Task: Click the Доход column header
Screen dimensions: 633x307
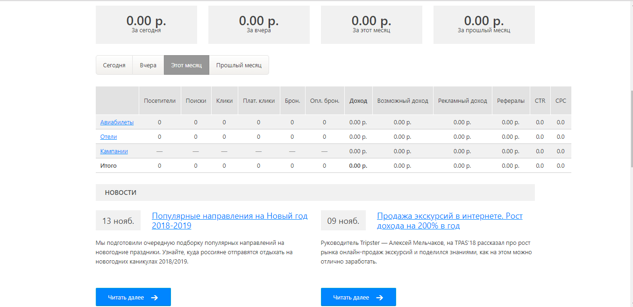Action: (358, 101)
